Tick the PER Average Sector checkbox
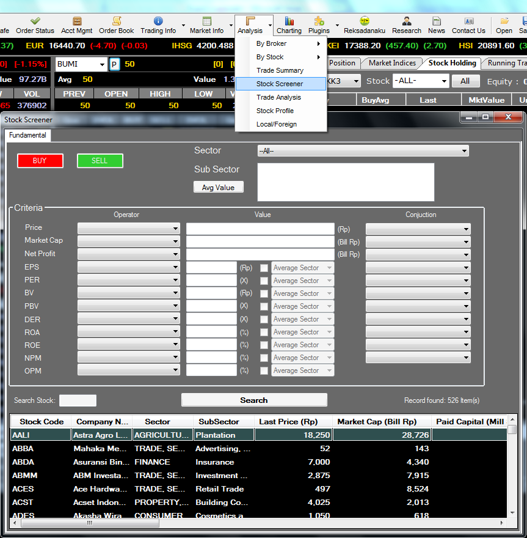 264,281
